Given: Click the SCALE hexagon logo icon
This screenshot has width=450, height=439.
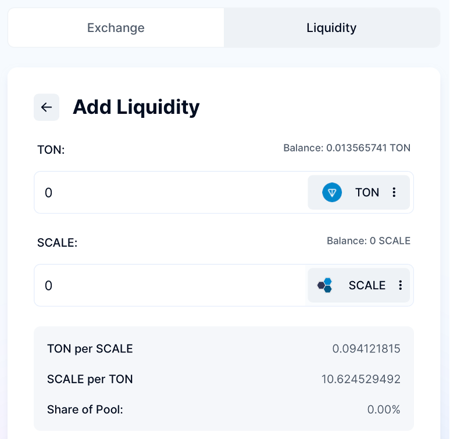Looking at the screenshot, I should coord(325,285).
